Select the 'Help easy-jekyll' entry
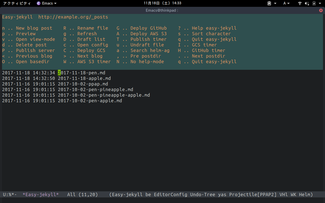The width and height of the screenshot is (325, 203). [214, 28]
